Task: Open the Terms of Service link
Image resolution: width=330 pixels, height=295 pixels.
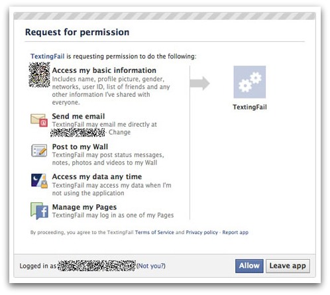Action: (154, 232)
